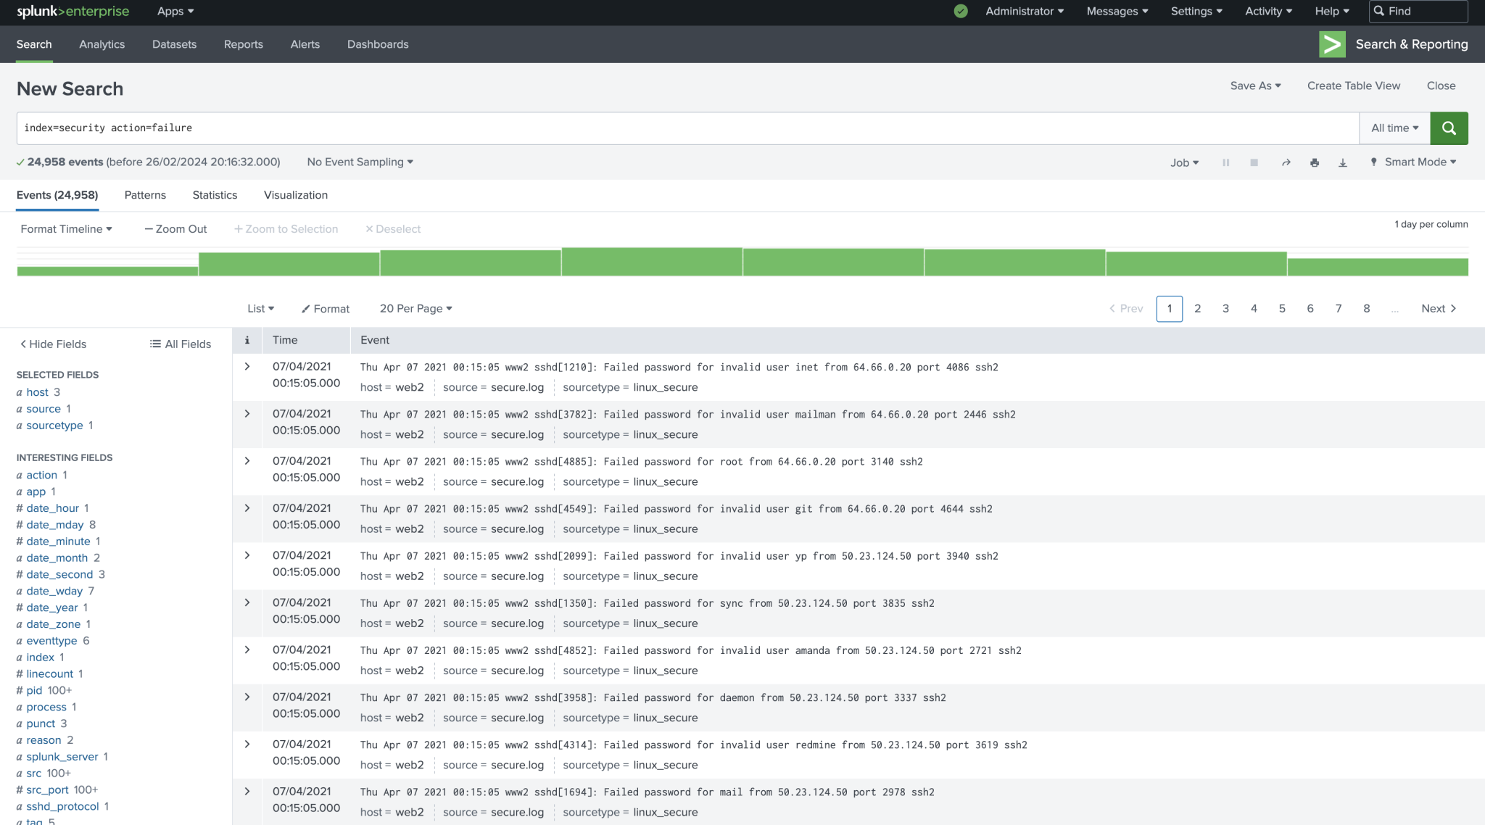Open the Settings menu
Image resolution: width=1485 pixels, height=825 pixels.
[1195, 11]
